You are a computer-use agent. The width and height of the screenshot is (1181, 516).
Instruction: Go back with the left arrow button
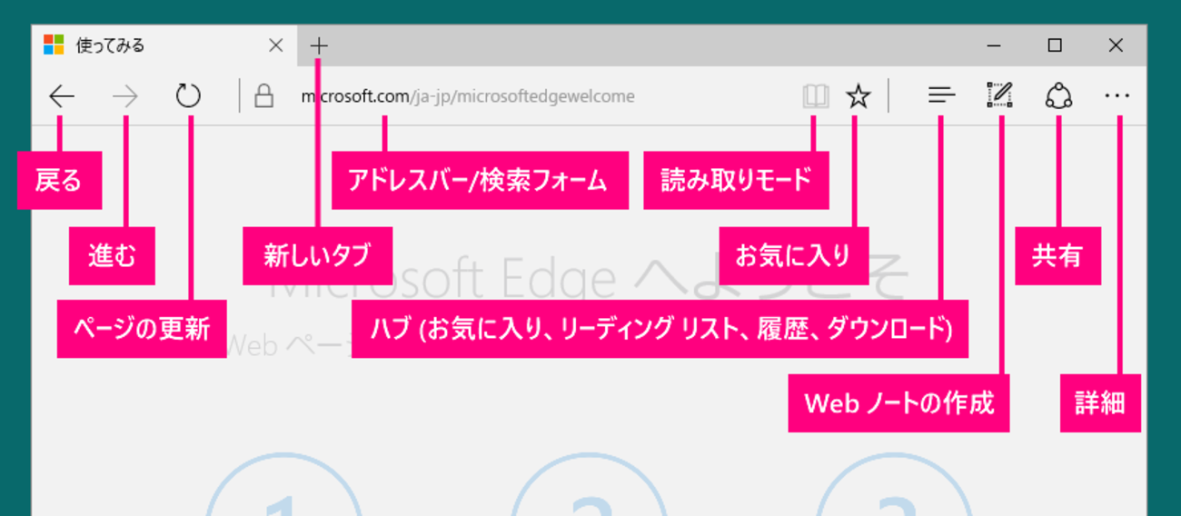point(62,96)
